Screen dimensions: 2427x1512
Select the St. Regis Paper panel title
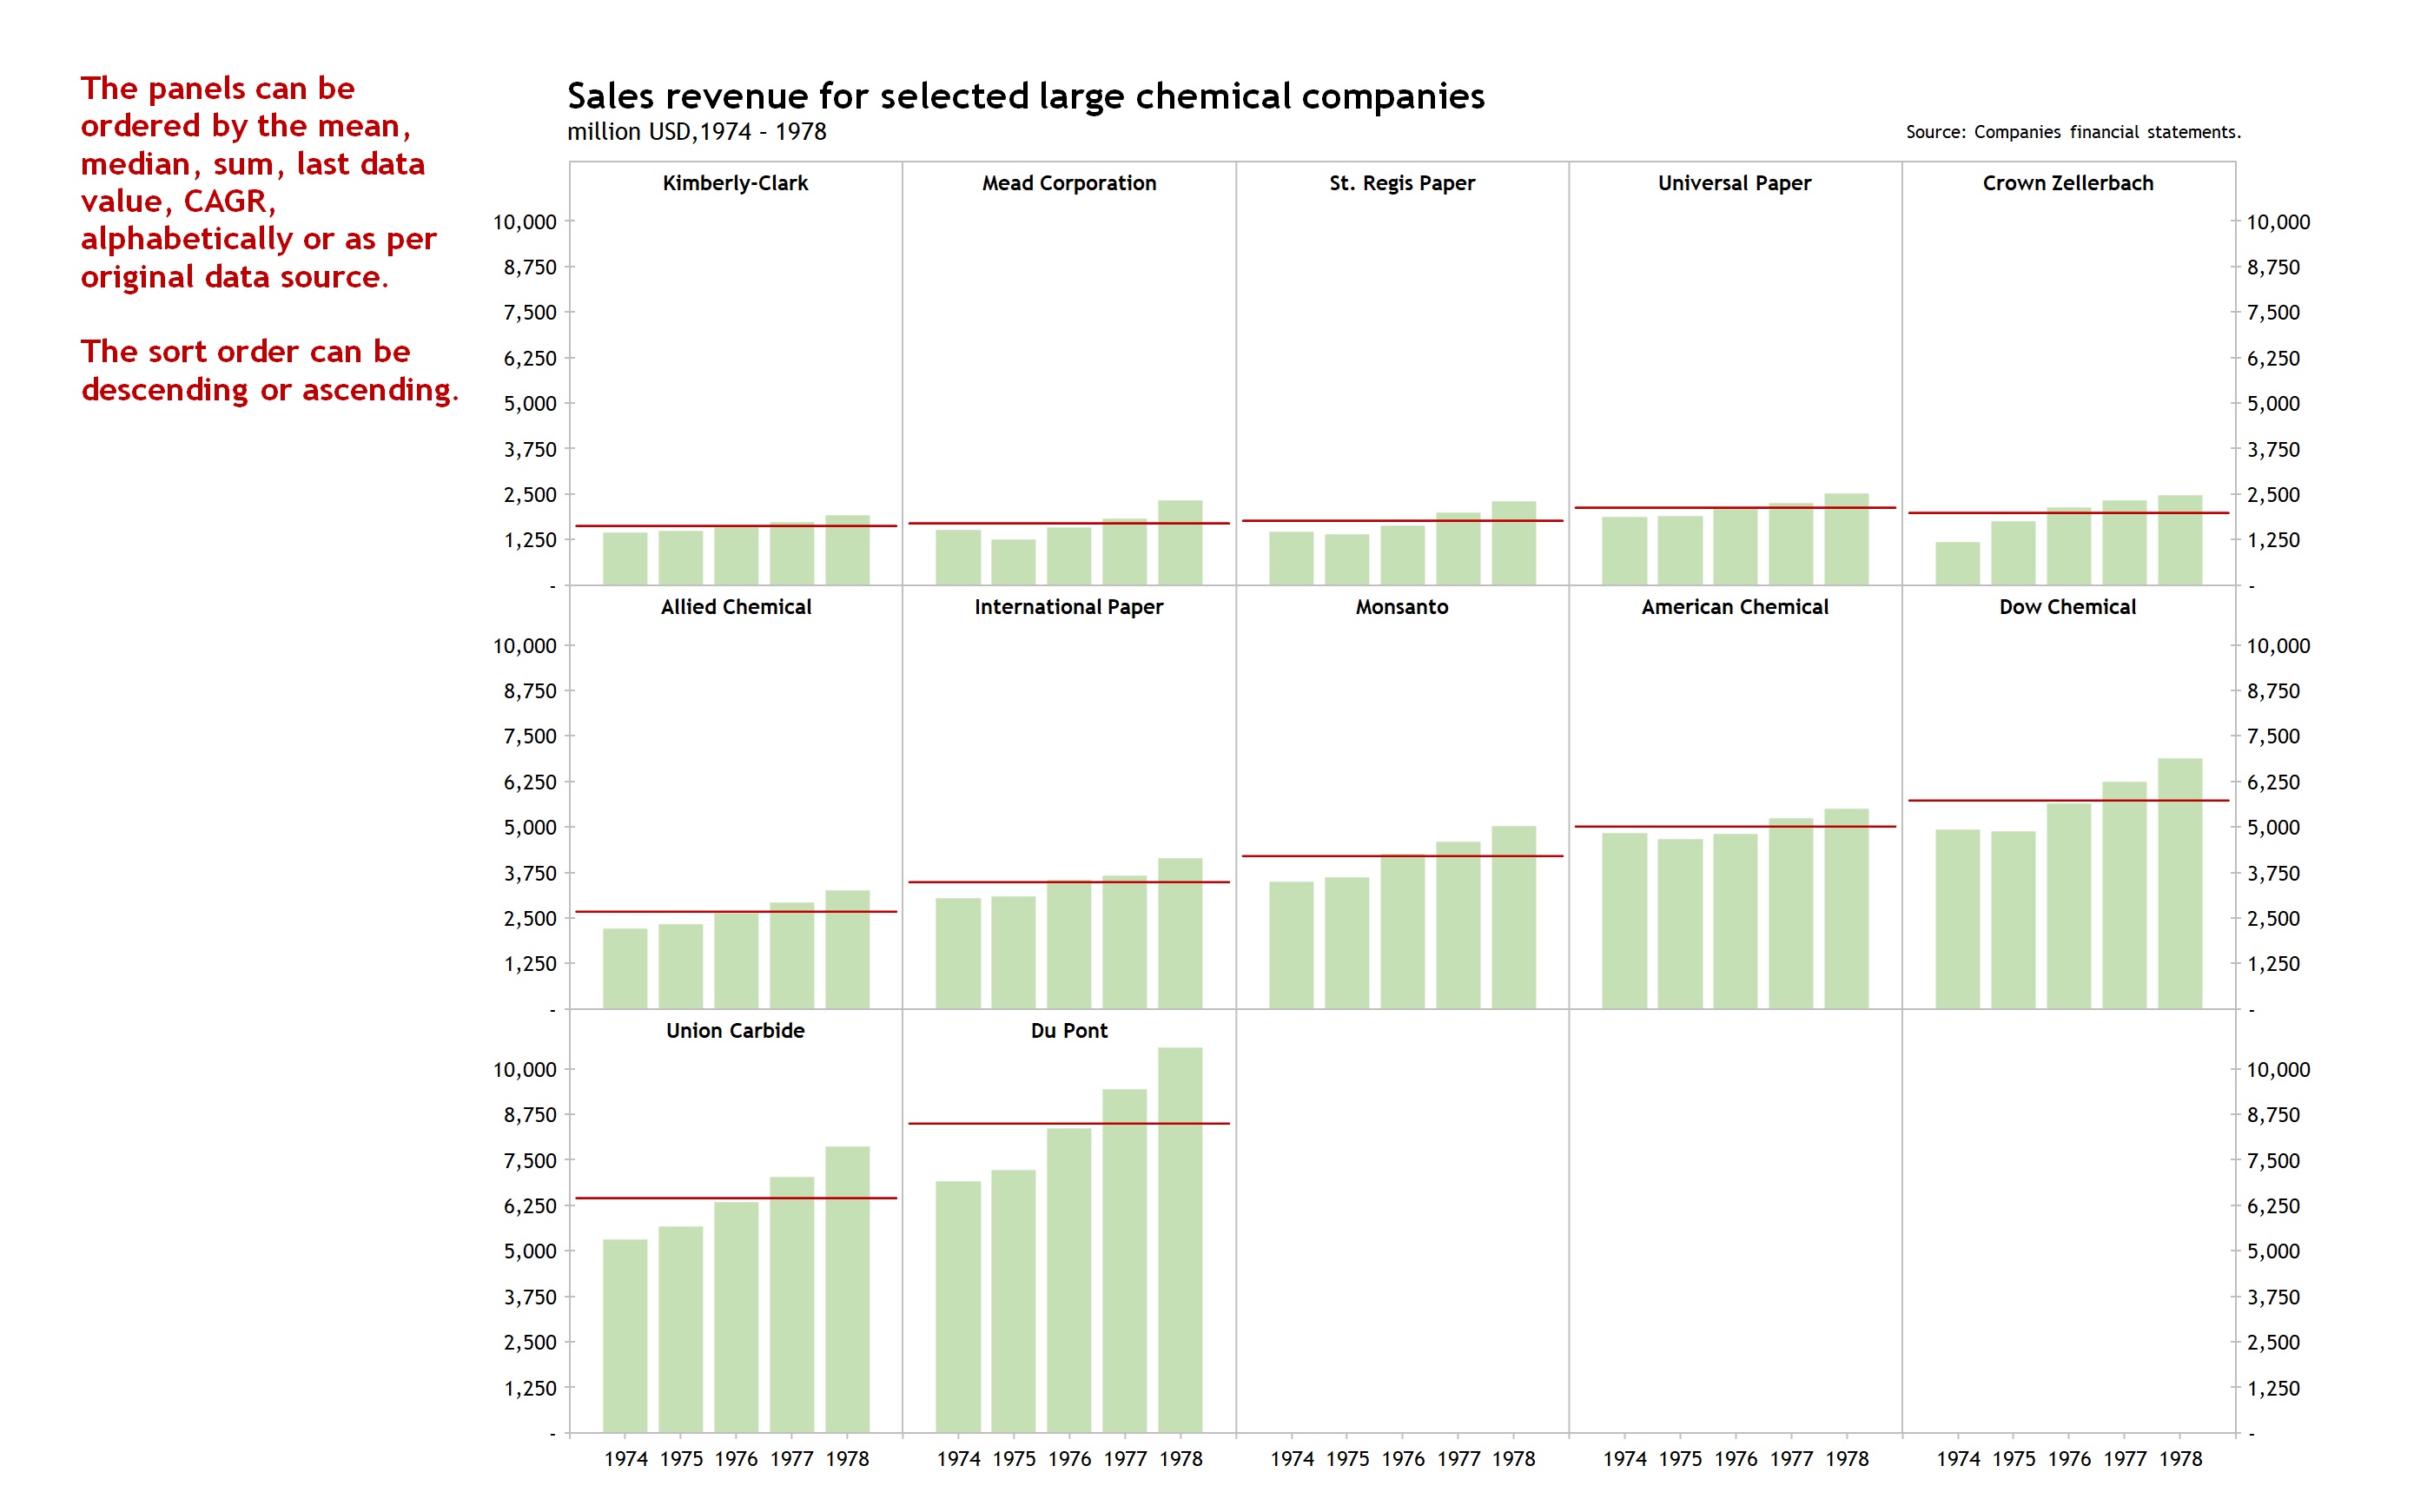tap(1402, 183)
